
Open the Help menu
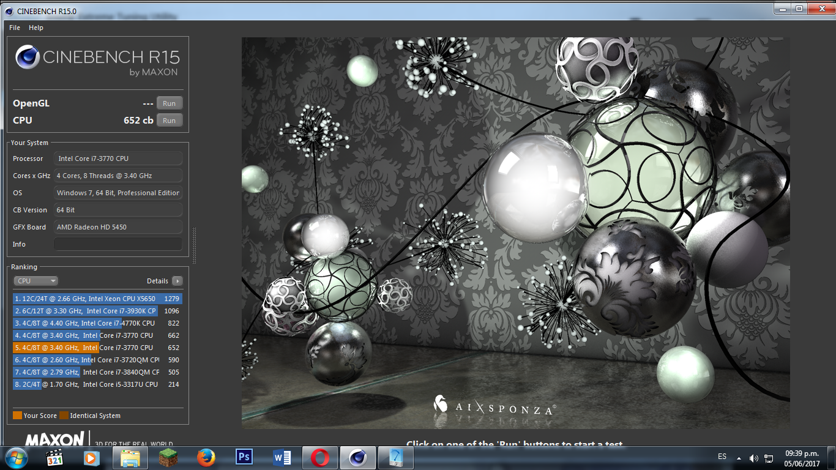coord(36,28)
